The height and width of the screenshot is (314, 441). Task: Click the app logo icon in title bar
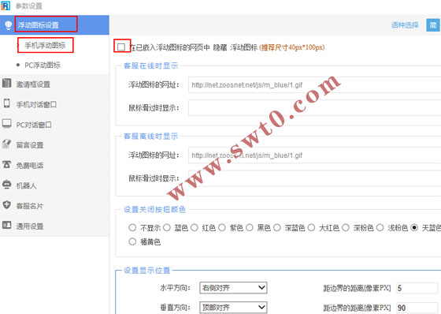[x=6, y=6]
